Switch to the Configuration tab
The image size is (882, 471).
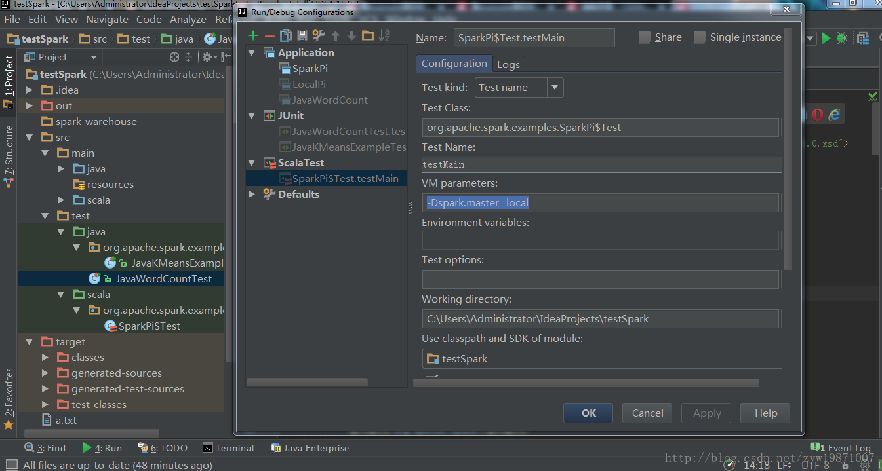[454, 64]
